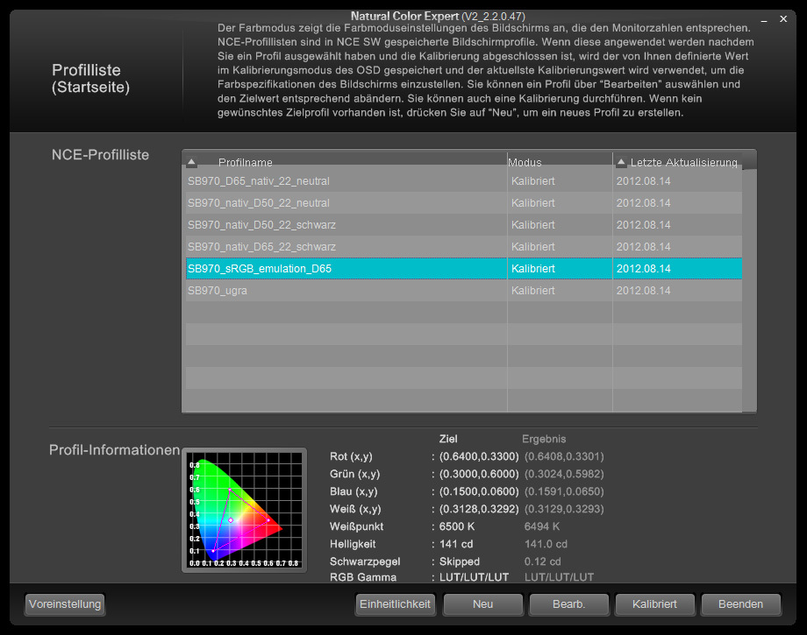Open the Einheitlichkeit uniformity tool

[395, 604]
